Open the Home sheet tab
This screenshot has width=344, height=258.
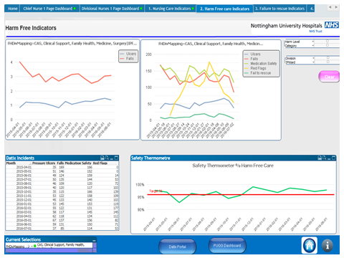coord(12,9)
